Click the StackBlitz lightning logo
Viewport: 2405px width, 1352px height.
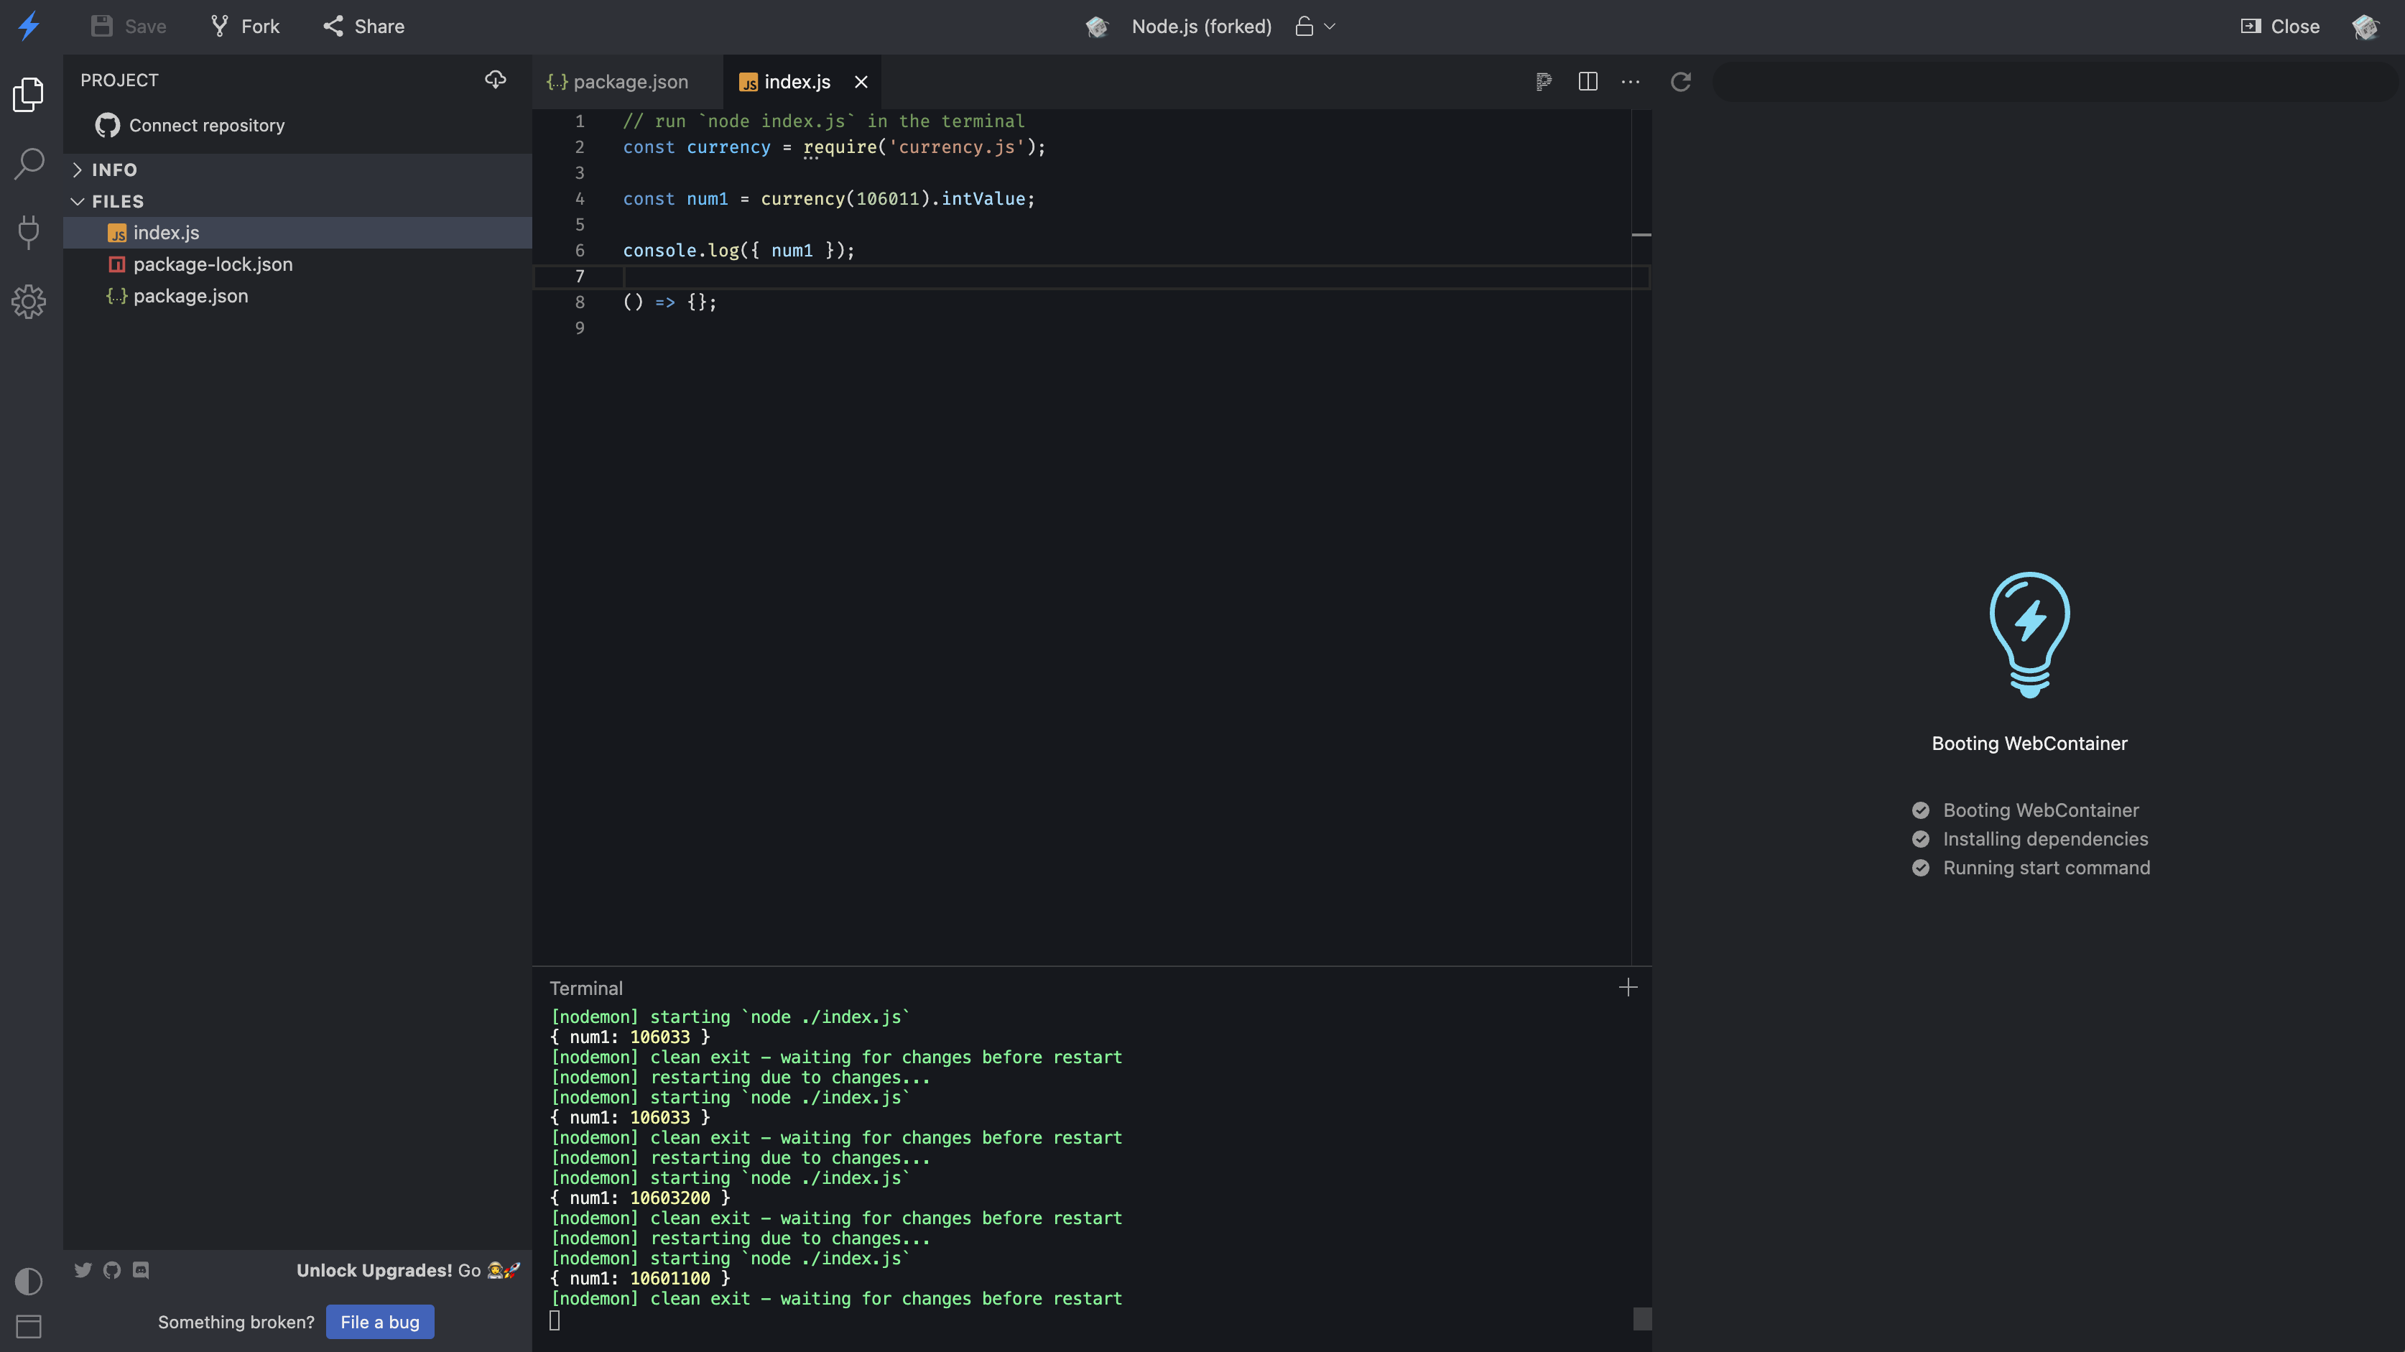[28, 26]
